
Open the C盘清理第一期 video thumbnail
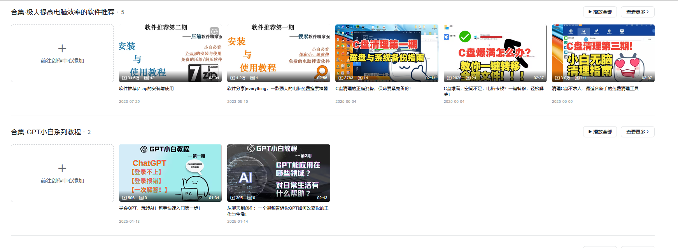[x=387, y=53]
